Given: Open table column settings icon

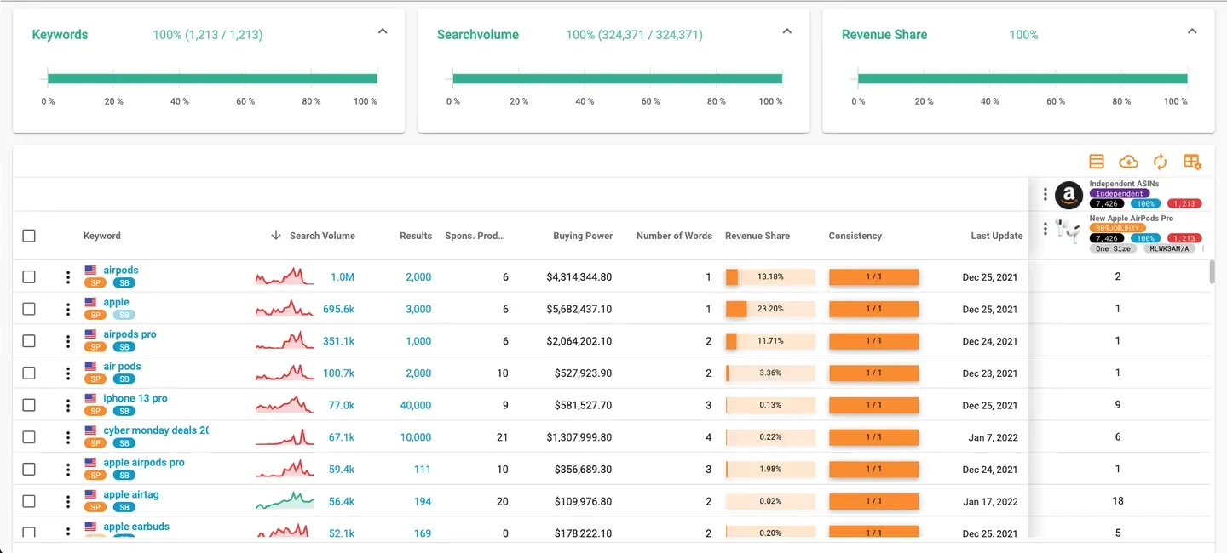Looking at the screenshot, I should coord(1192,162).
